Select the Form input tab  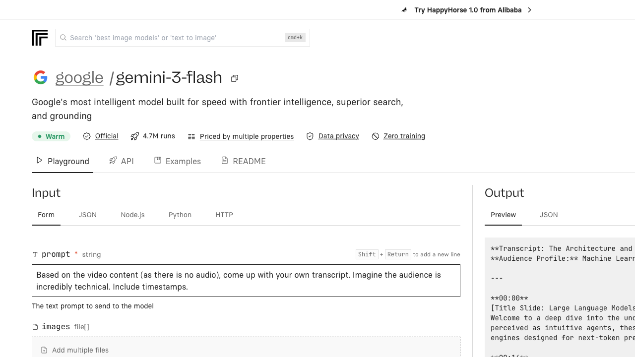coord(46,215)
